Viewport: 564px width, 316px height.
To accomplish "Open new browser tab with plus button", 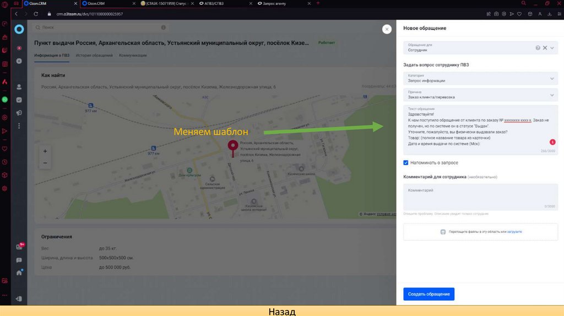I will (x=318, y=3).
